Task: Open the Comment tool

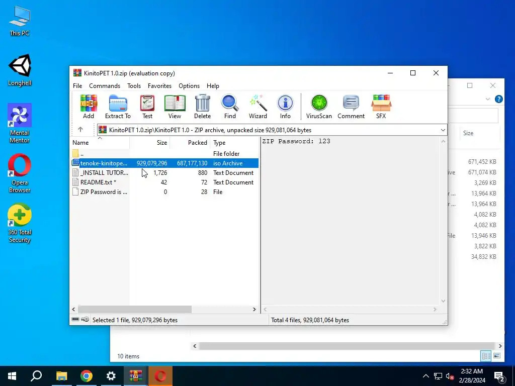Action: (351, 107)
